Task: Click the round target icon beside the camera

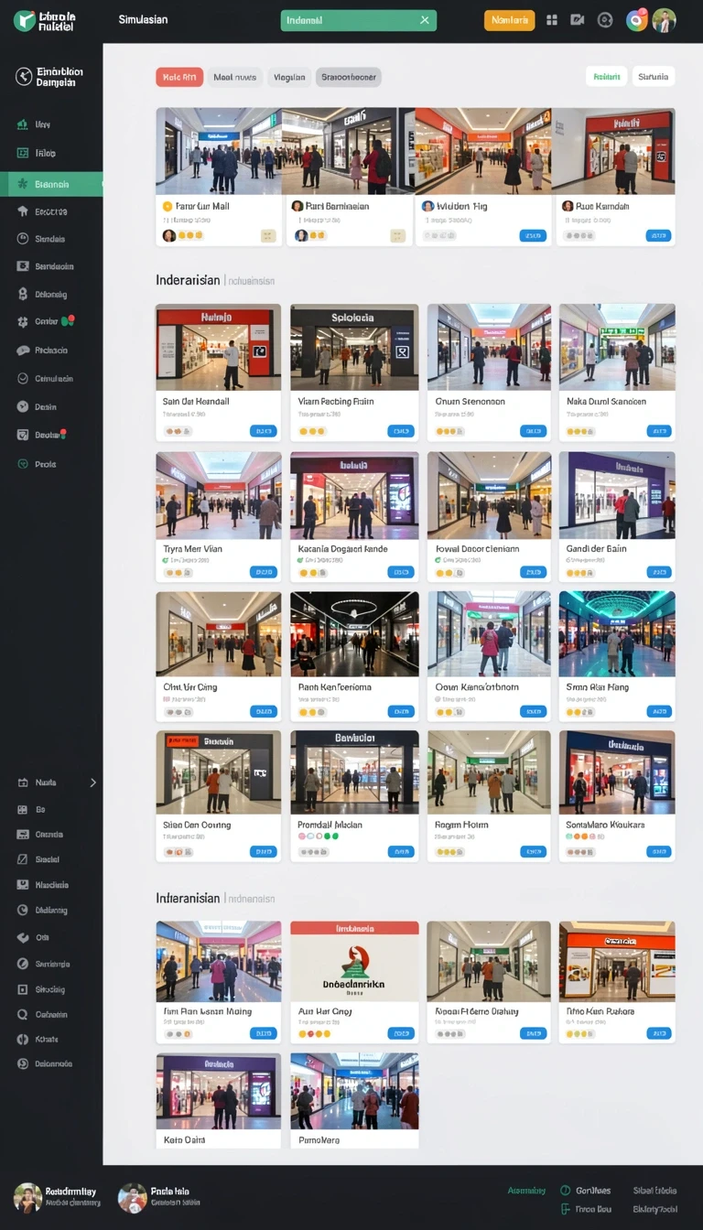Action: click(605, 20)
